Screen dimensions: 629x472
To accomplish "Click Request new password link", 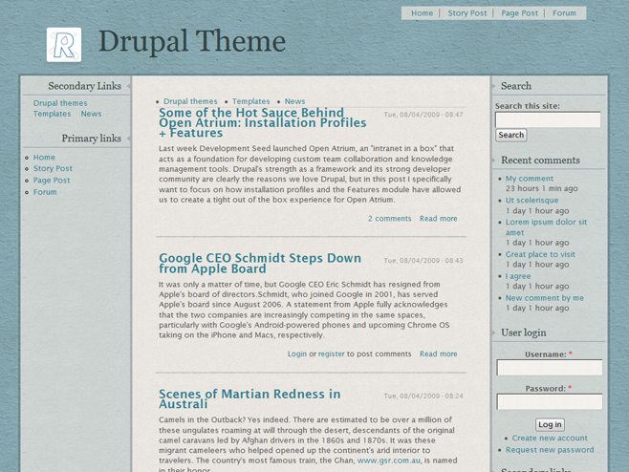I will (x=550, y=450).
